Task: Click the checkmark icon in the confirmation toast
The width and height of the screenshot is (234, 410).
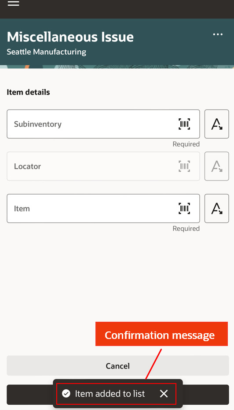Action: tap(66, 394)
